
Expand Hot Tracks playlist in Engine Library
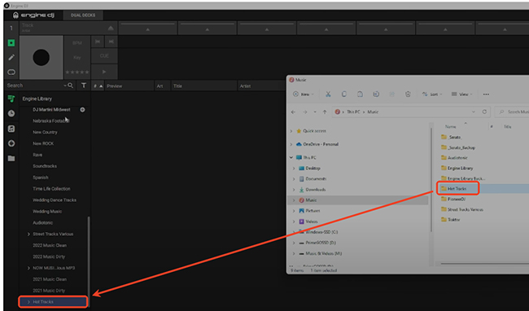(28, 302)
